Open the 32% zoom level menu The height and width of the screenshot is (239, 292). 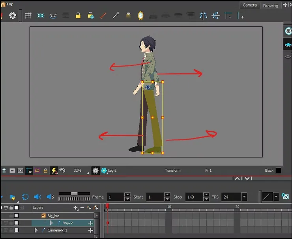(80, 170)
